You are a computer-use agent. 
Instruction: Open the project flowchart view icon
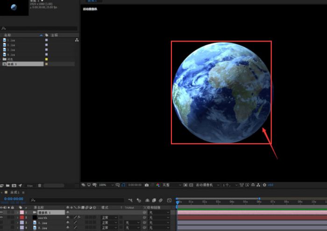coord(77,41)
